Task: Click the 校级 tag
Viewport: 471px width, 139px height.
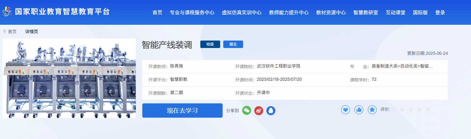Action: click(210, 44)
